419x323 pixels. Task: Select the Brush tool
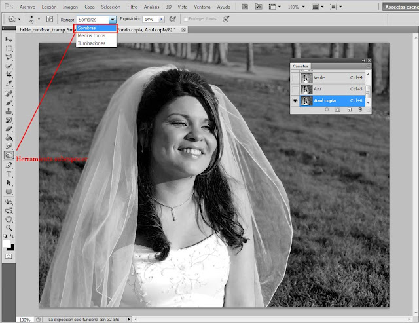point(9,103)
